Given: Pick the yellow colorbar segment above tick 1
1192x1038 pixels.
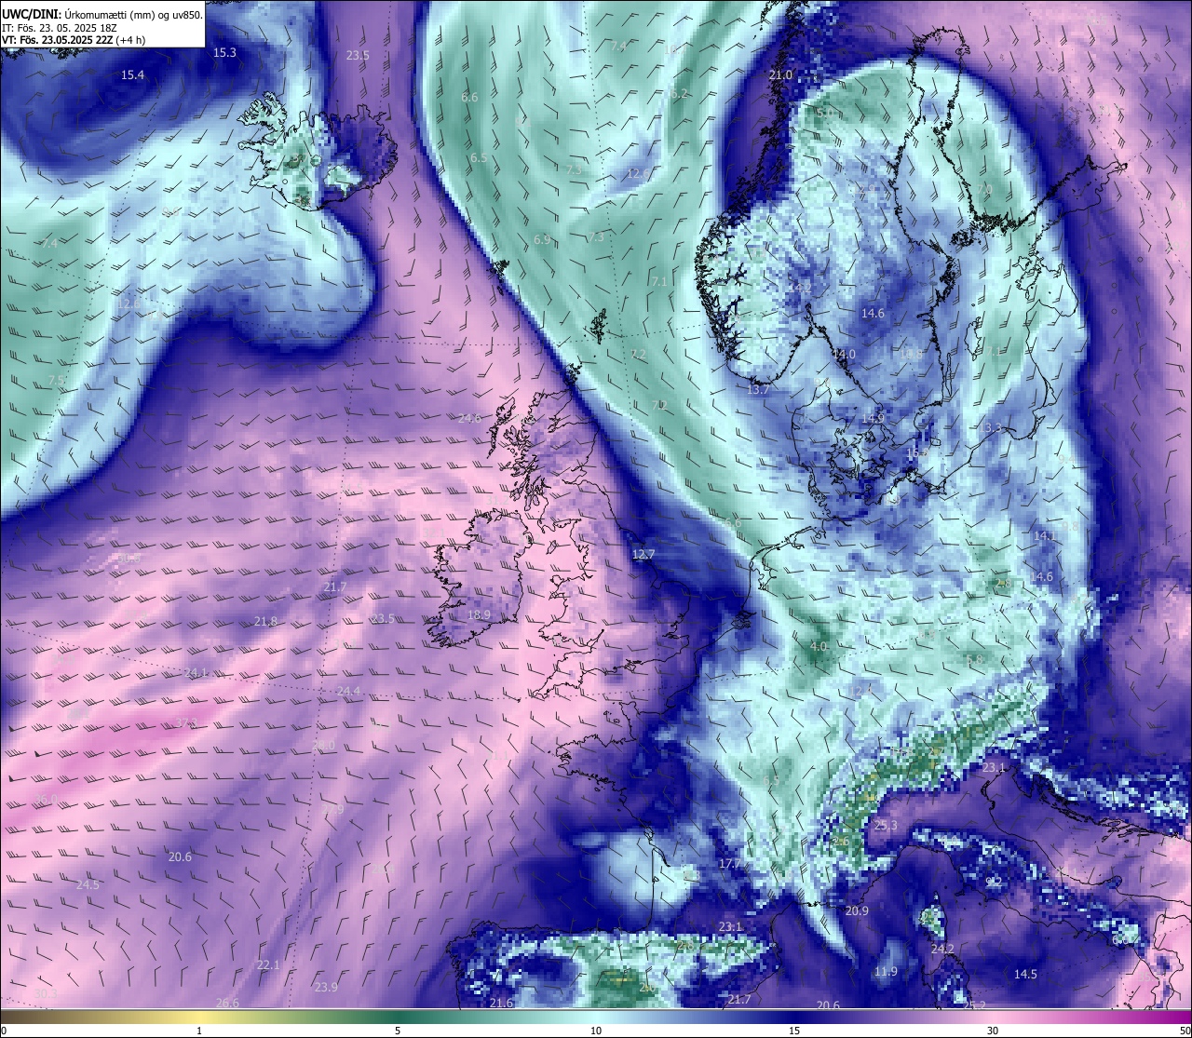Looking at the screenshot, I should [199, 1017].
